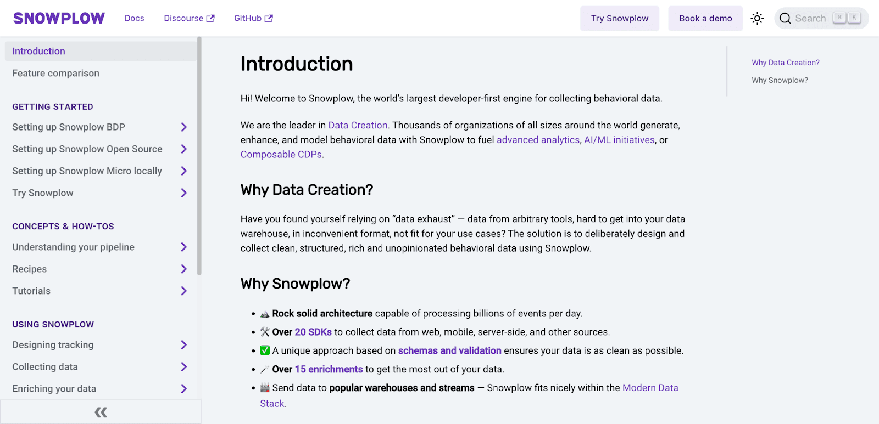
Task: Expand the Tutorials section chevron
Action: (184, 291)
